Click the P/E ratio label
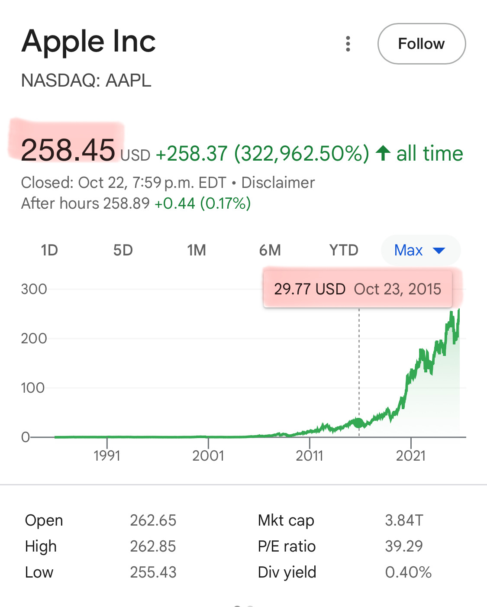 tap(287, 546)
